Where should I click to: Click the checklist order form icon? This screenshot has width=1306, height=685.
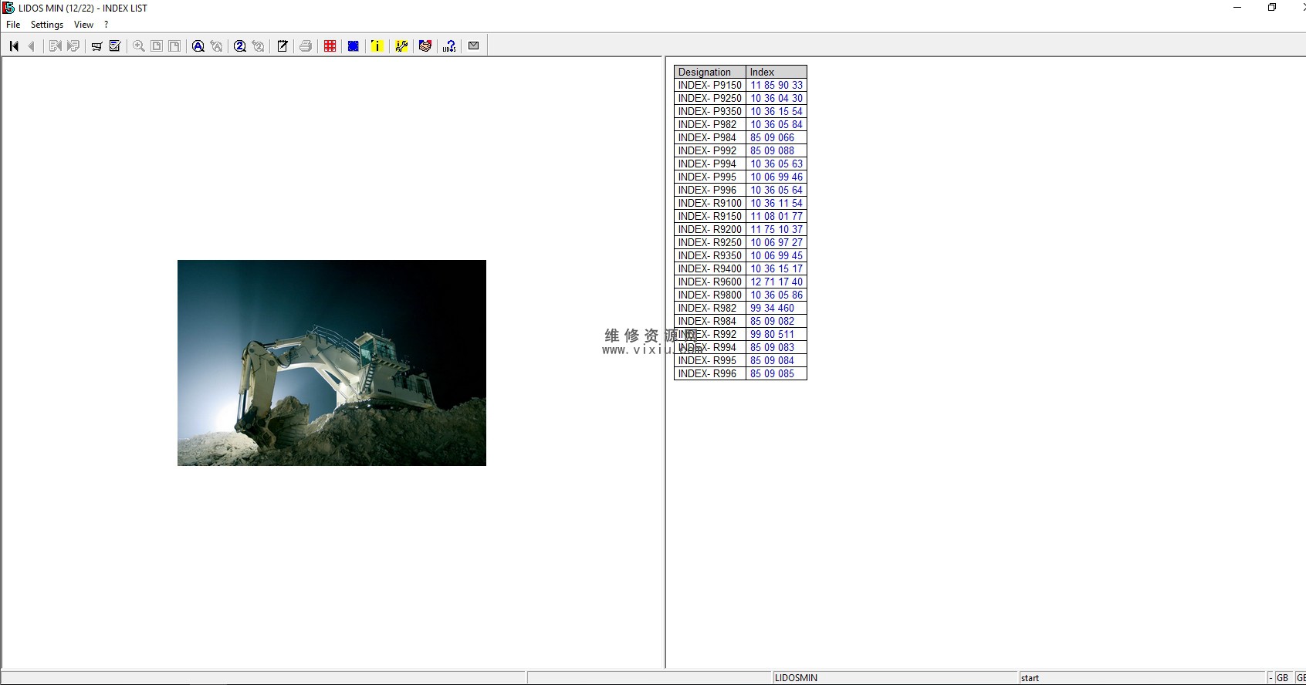[x=115, y=46]
